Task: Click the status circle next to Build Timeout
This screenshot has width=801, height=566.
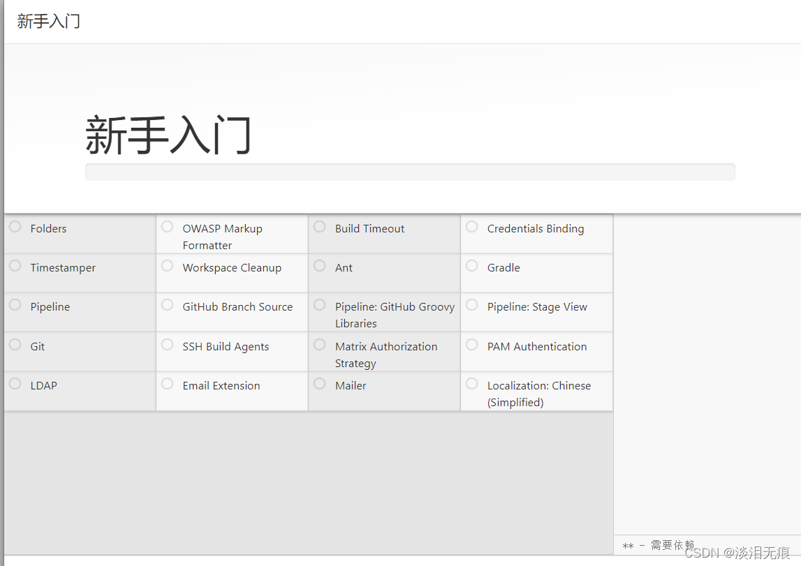Action: tap(320, 227)
